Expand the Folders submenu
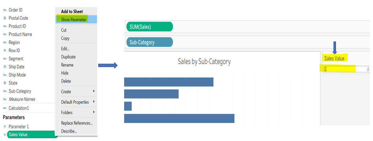The height and width of the screenshot is (141, 373). pos(94,112)
